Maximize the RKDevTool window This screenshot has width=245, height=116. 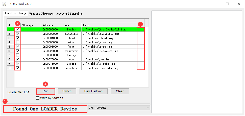(x=227, y=4)
